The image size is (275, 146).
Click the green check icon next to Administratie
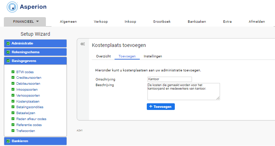(x=8, y=43)
